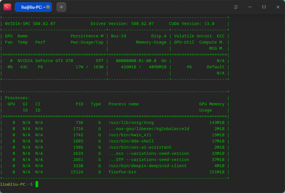Viewport: 285px width, 193px height.
Task: Click the /usr/bin/kwin_x11 process name
Action: coord(130,135)
